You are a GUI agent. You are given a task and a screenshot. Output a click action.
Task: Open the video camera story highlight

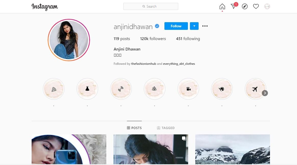(x=188, y=89)
